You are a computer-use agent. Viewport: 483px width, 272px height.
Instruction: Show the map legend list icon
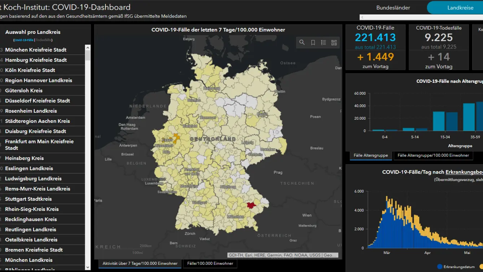324,43
